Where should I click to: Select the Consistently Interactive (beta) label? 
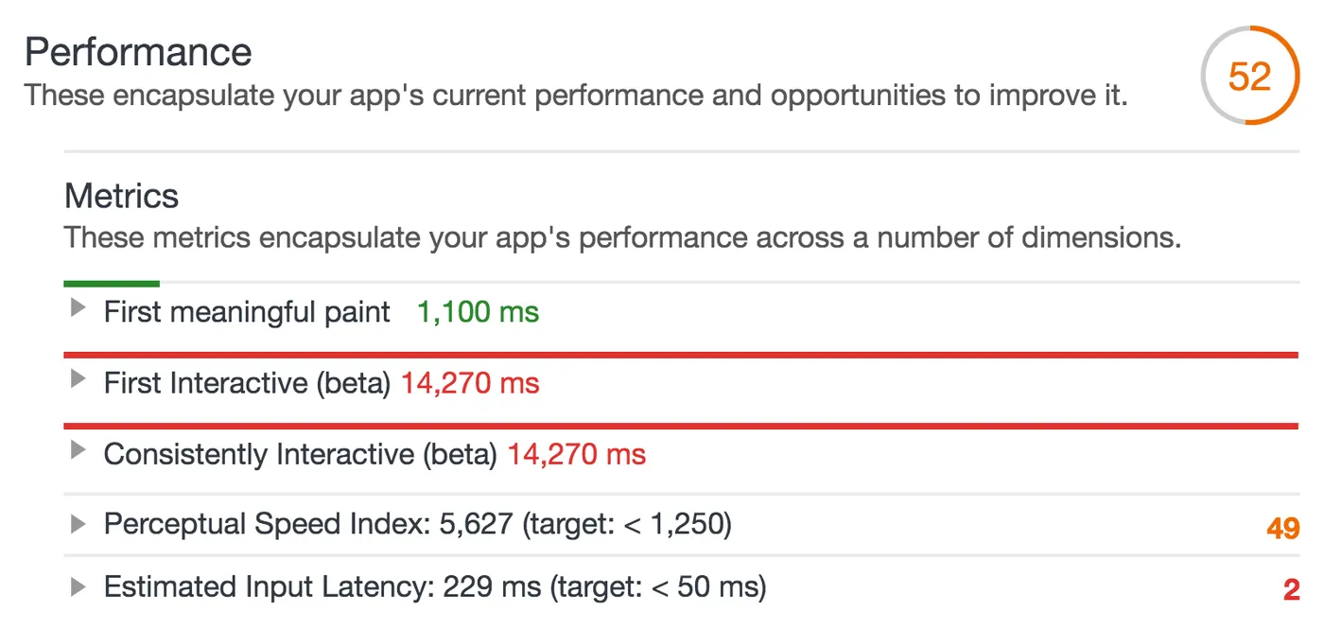tap(300, 454)
